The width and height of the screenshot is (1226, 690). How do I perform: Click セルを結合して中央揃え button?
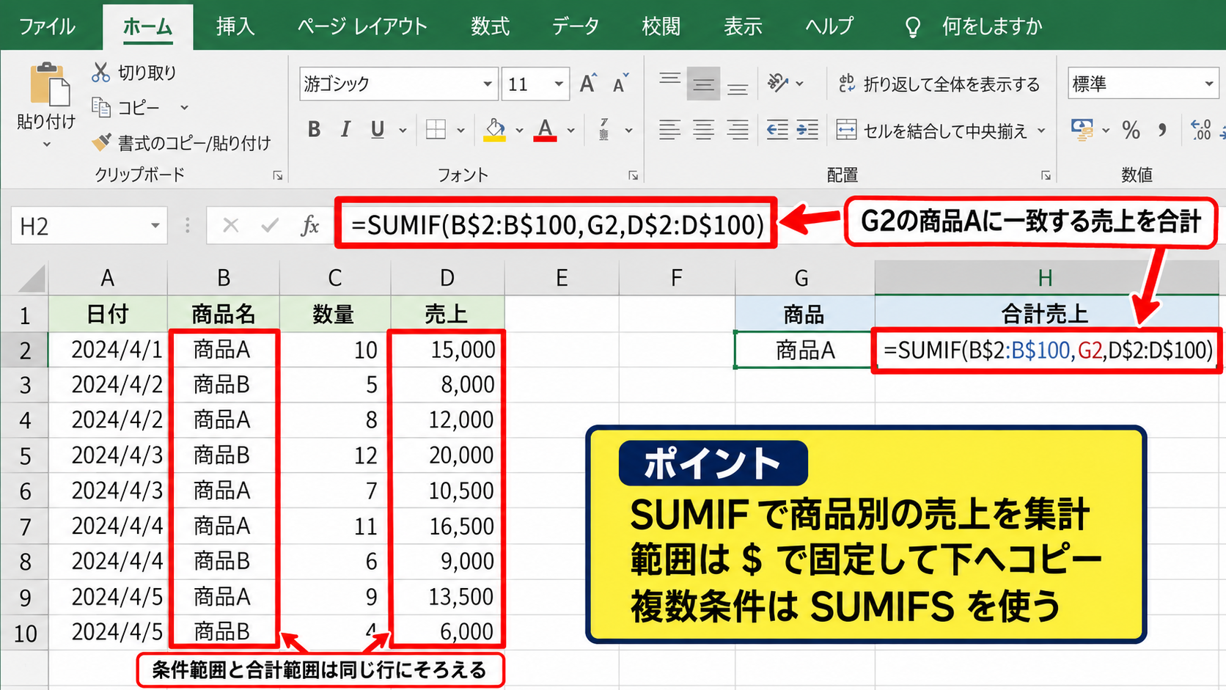click(x=933, y=131)
